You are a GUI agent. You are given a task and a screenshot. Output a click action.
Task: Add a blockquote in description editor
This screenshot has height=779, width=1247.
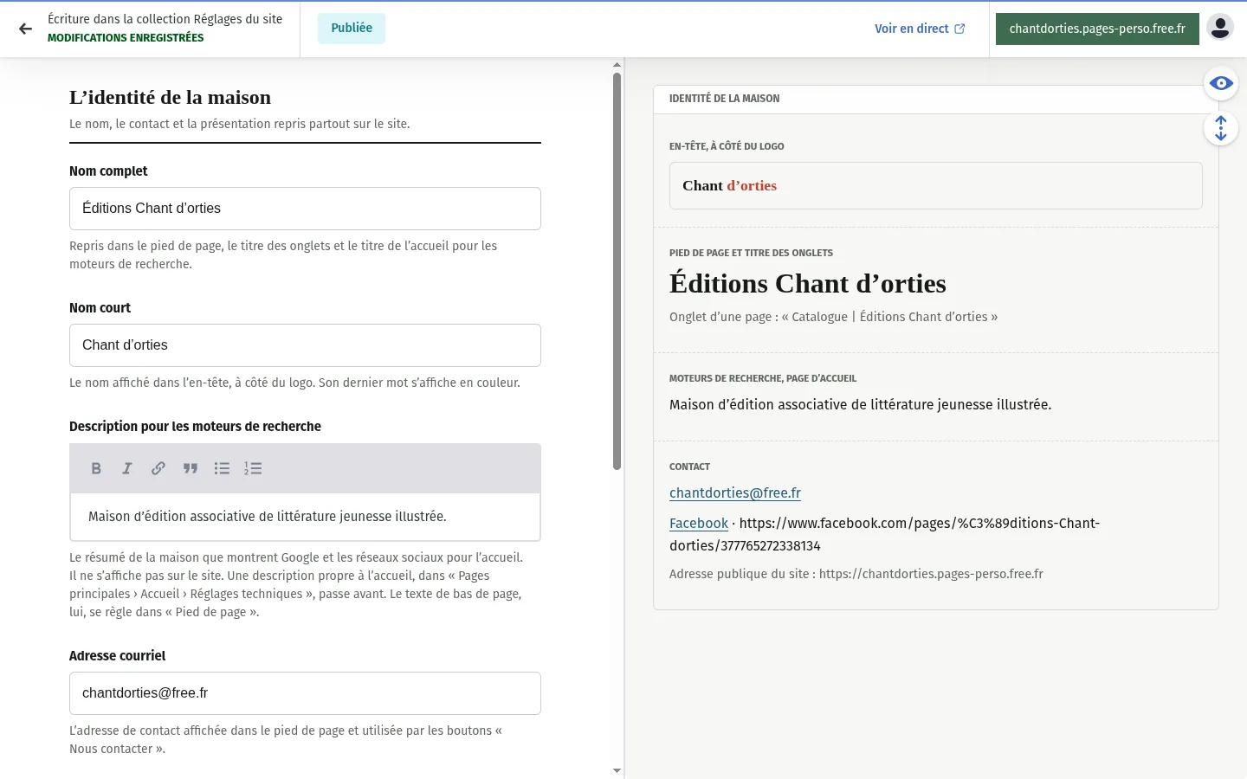tap(191, 468)
